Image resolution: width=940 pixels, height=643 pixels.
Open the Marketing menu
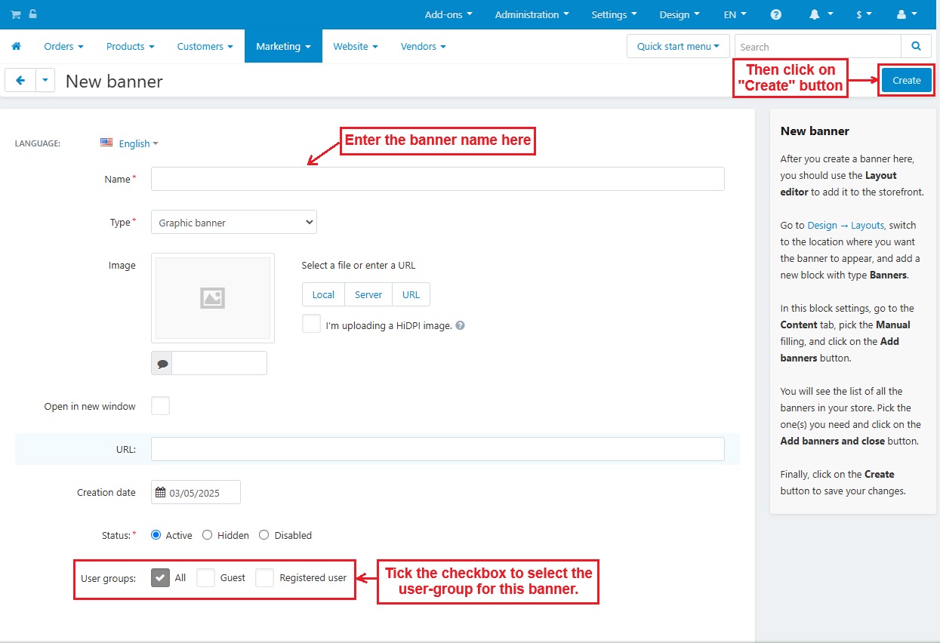click(283, 47)
